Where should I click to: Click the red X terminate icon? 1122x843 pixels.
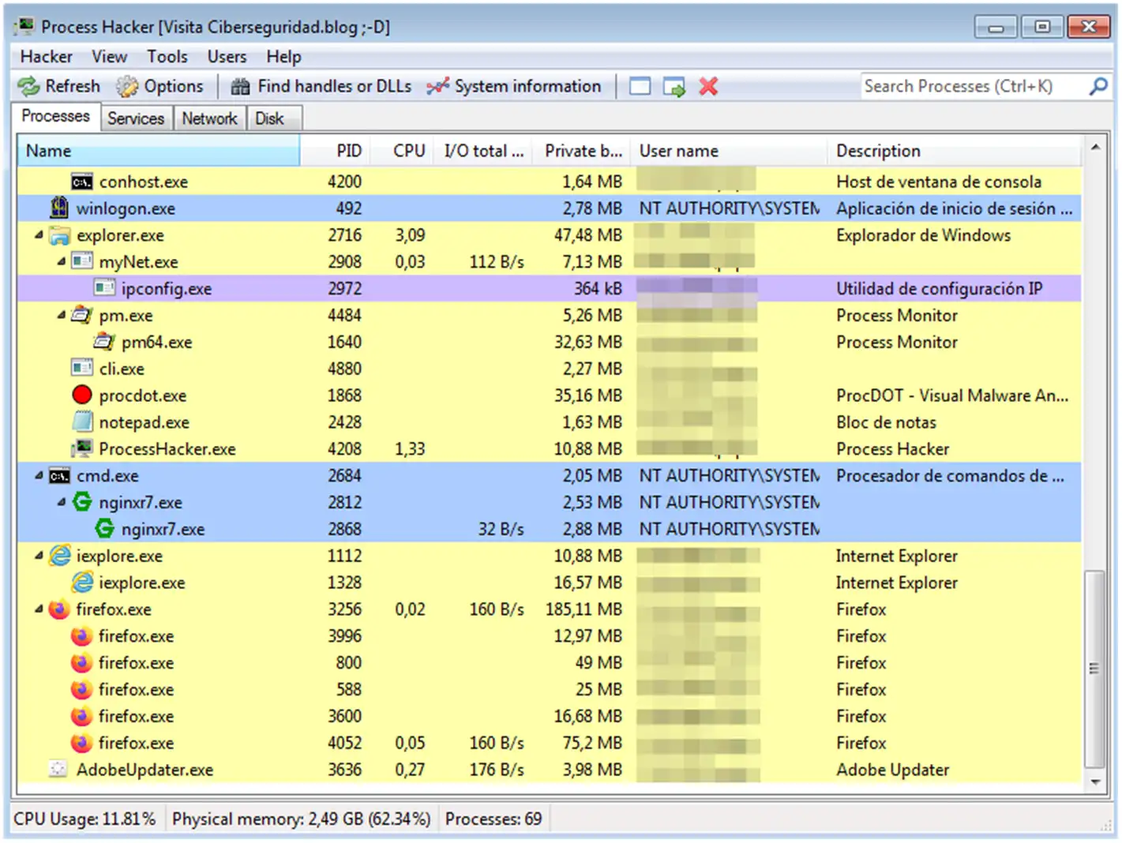pyautogui.click(x=707, y=86)
